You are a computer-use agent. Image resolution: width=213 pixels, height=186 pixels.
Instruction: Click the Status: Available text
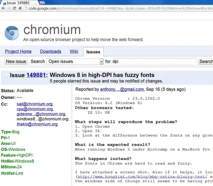click(x=17, y=91)
